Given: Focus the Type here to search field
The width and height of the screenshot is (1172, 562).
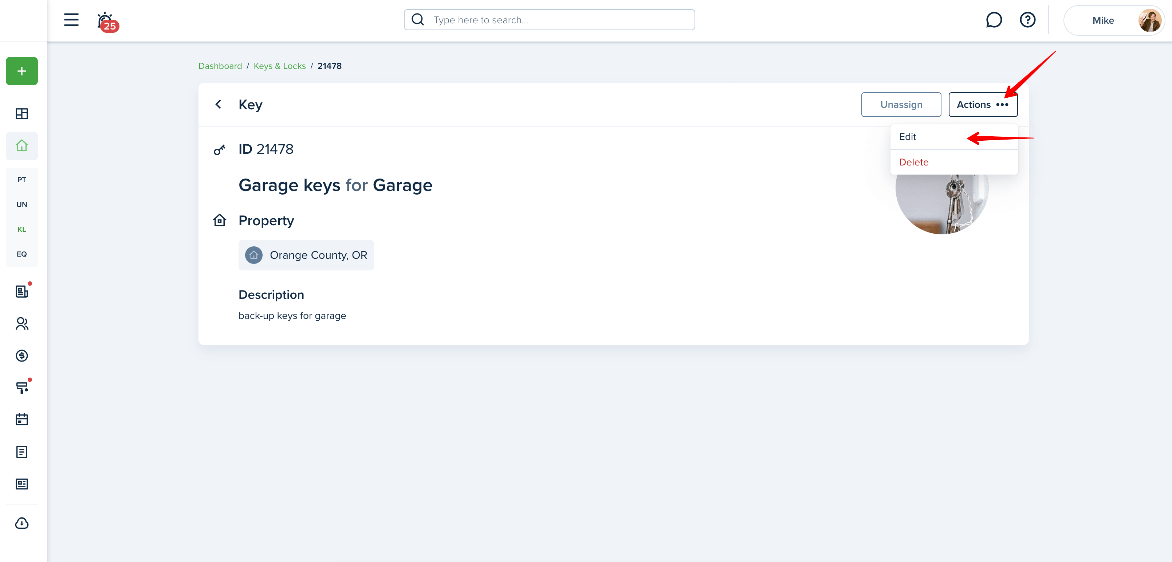Looking at the screenshot, I should coord(549,20).
